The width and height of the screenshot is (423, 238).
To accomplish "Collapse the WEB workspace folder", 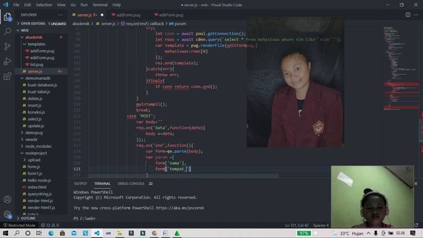I will (x=42, y=30).
